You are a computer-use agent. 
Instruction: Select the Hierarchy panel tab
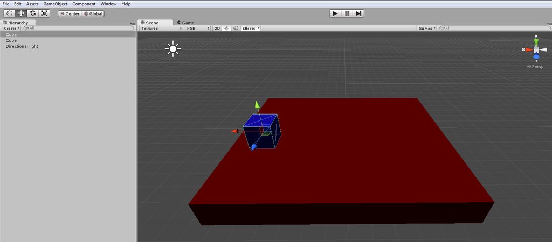[x=18, y=23]
